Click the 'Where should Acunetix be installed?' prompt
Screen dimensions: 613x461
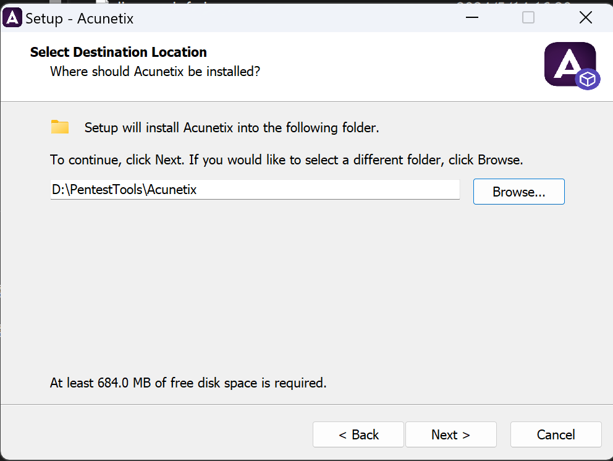click(154, 72)
